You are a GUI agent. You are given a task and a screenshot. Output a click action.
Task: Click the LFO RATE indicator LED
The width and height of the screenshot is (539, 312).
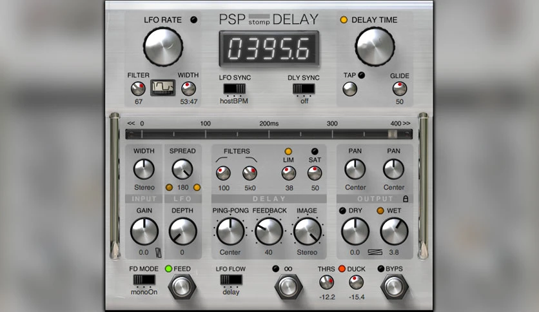(x=194, y=20)
